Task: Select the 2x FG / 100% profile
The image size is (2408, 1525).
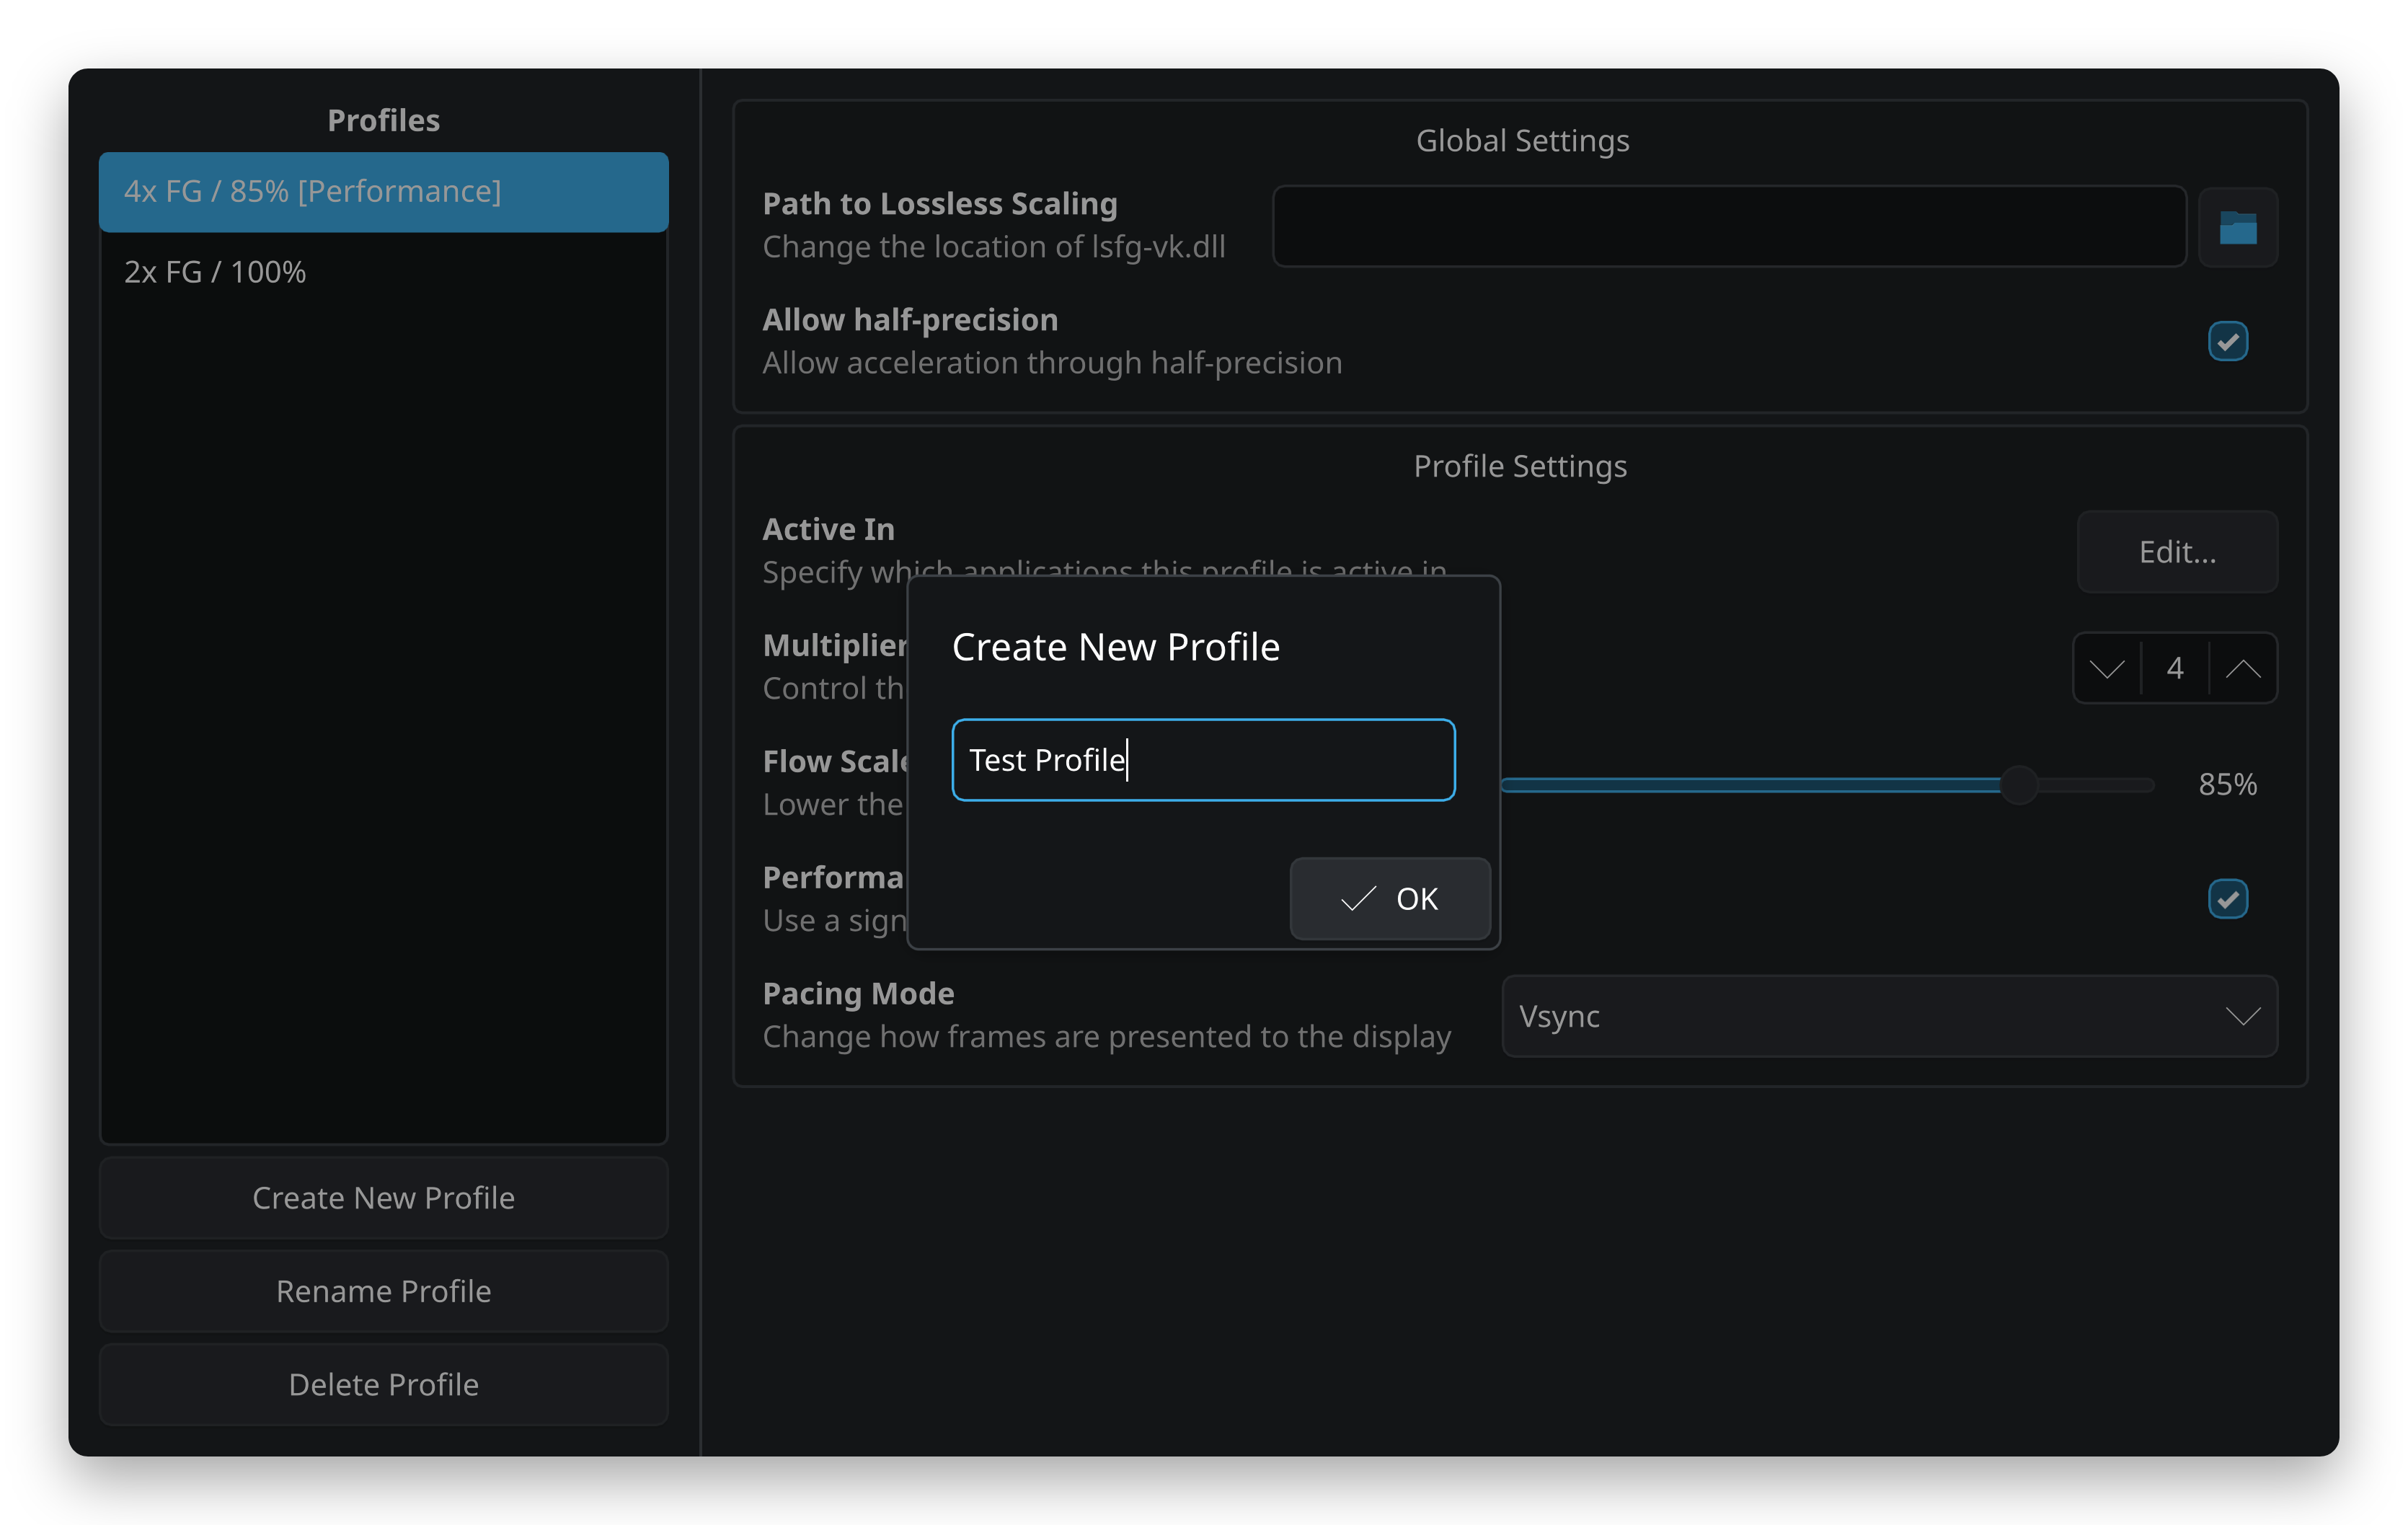Action: click(383, 272)
